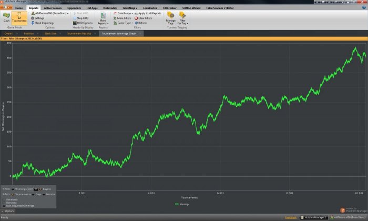Select Days radio for X-Axis

click(x=33, y=195)
